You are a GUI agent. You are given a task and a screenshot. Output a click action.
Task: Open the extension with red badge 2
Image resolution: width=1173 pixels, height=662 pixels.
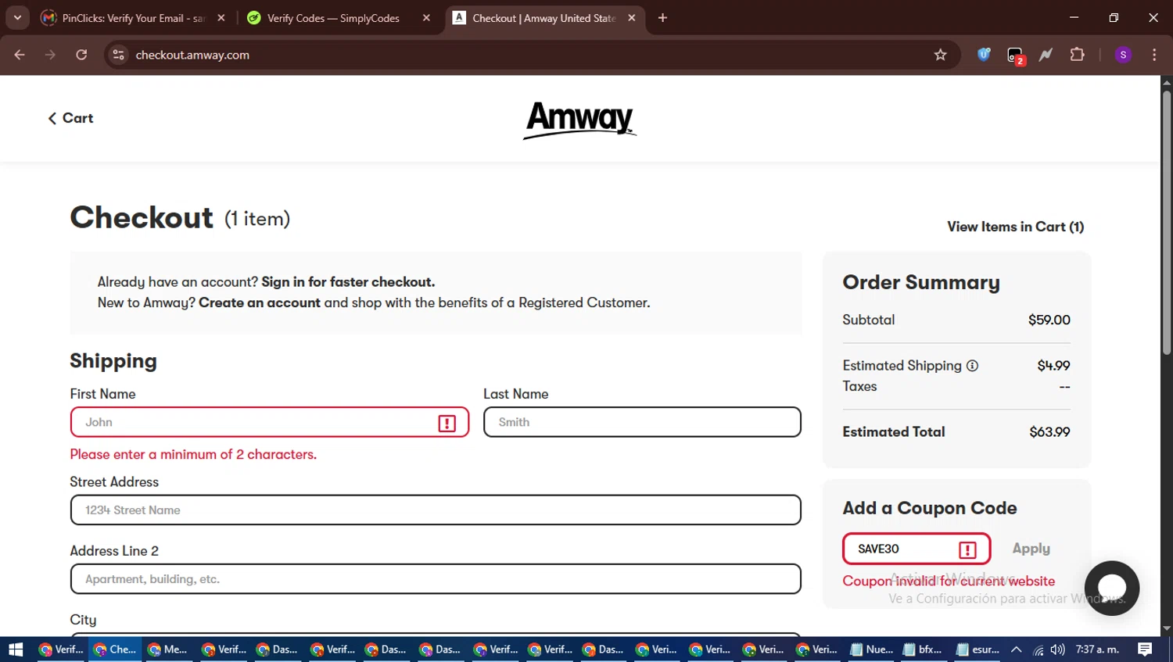(x=1015, y=55)
